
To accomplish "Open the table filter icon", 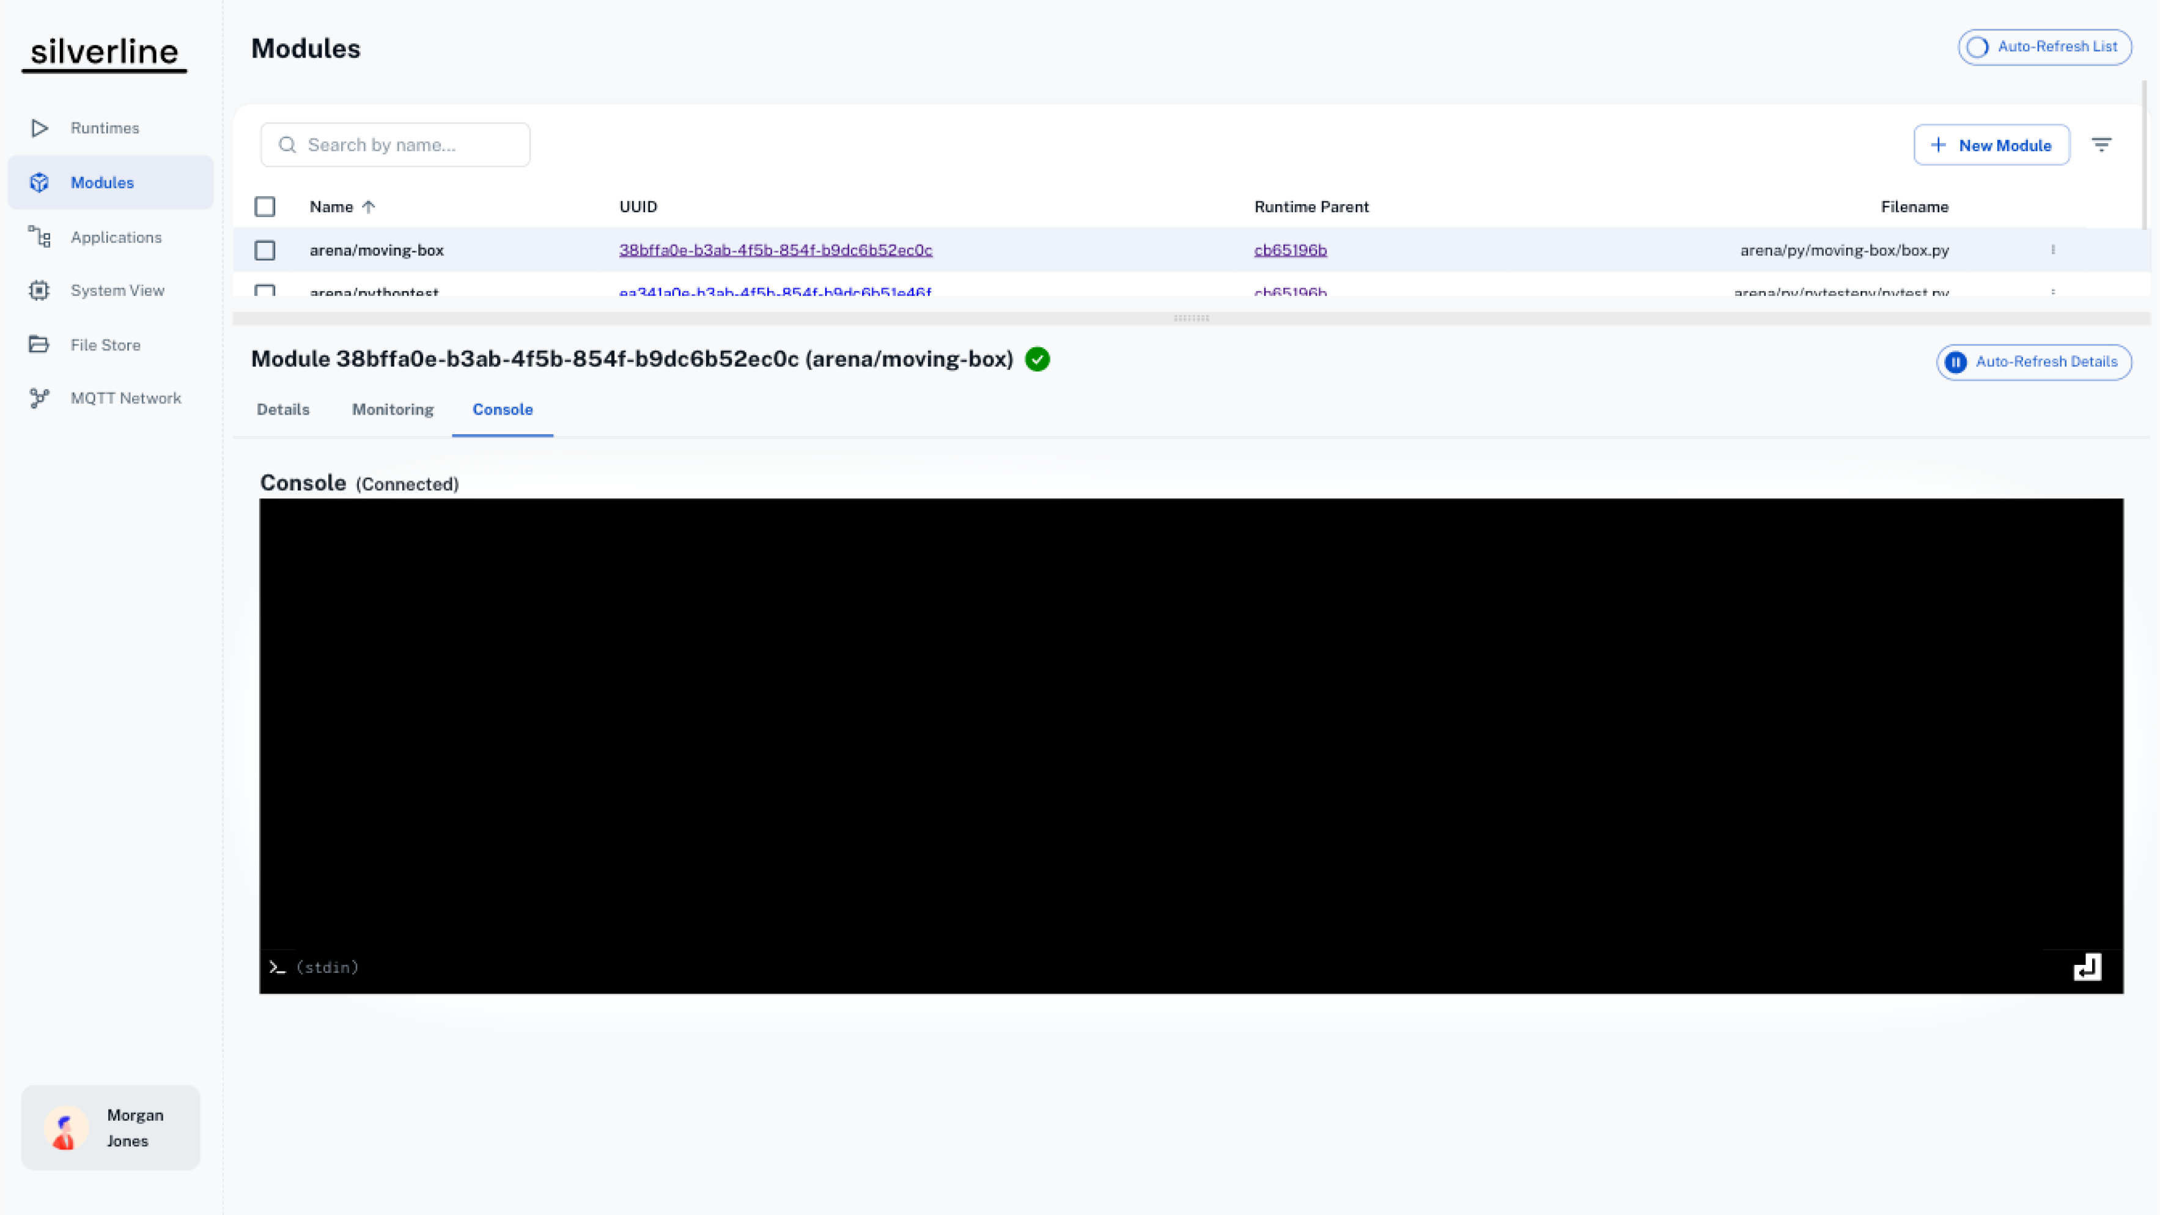I will [2101, 145].
